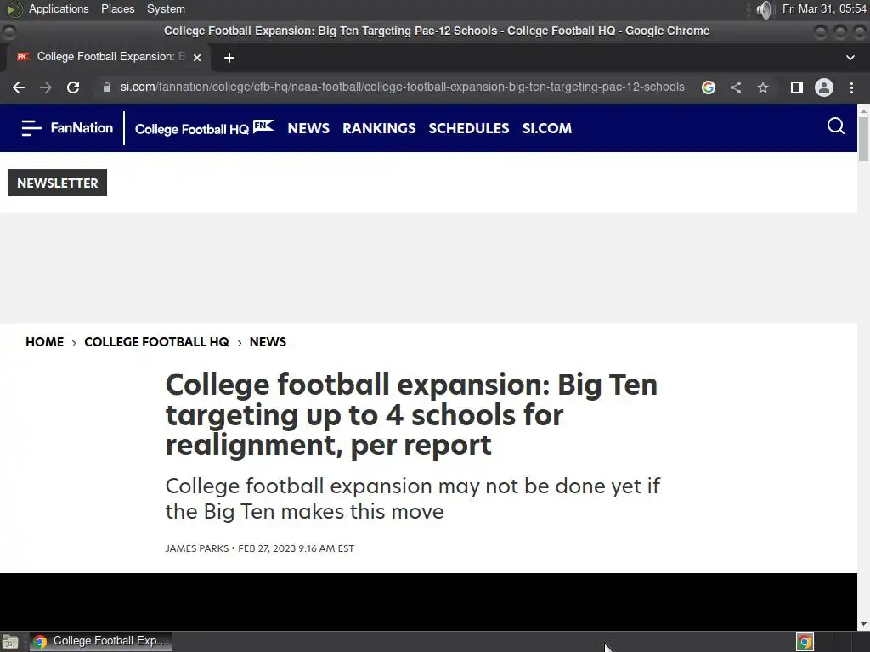Open Chrome side panel

[x=797, y=87]
